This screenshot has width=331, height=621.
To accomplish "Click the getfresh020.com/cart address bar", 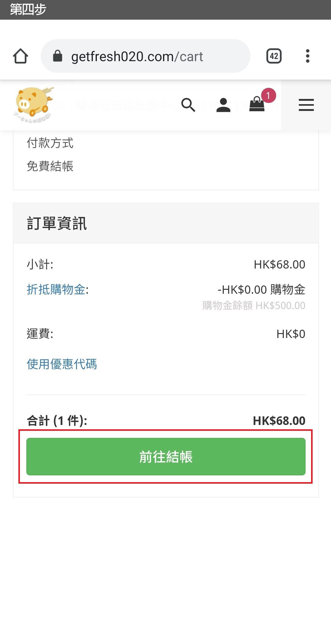I will pyautogui.click(x=137, y=57).
